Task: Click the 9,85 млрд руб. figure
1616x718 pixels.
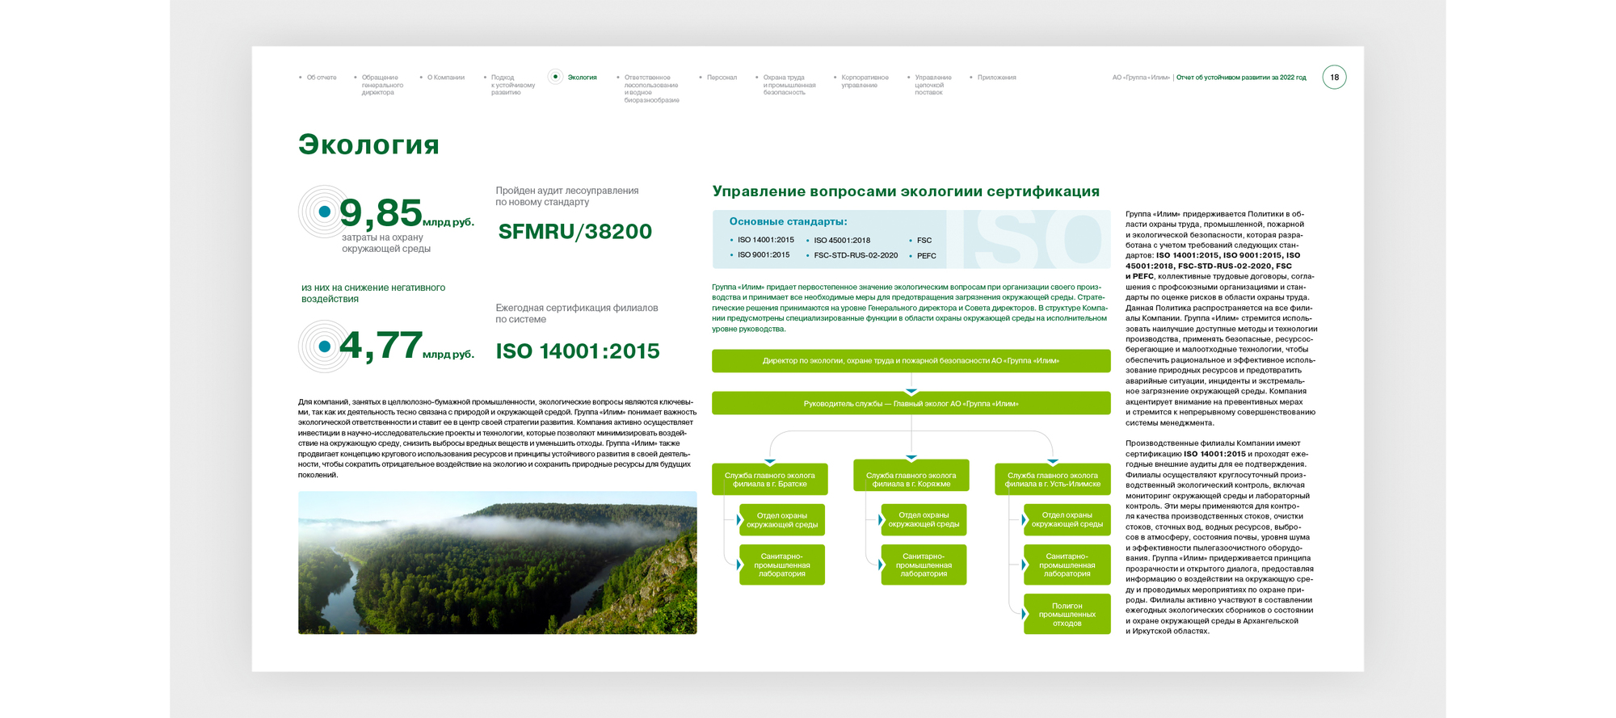Action: tap(406, 214)
